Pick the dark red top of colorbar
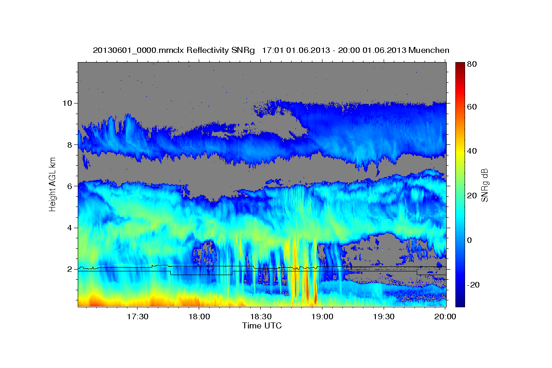 click(x=459, y=65)
